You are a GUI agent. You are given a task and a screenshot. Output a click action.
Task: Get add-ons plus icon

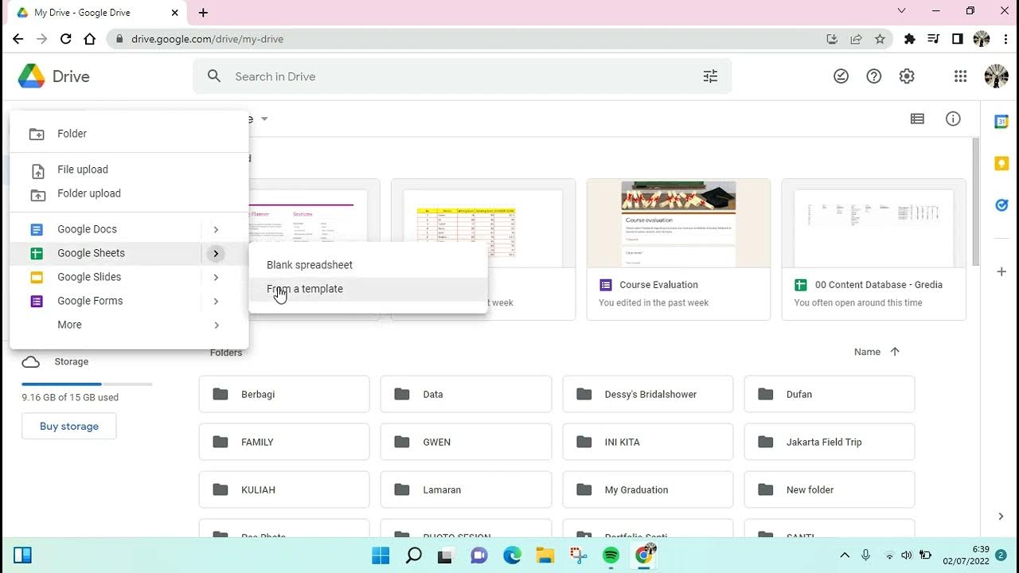coord(1001,271)
